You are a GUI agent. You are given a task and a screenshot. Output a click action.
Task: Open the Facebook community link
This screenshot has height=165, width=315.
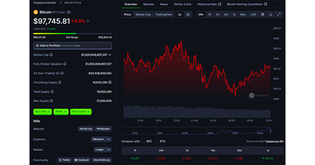82,160
